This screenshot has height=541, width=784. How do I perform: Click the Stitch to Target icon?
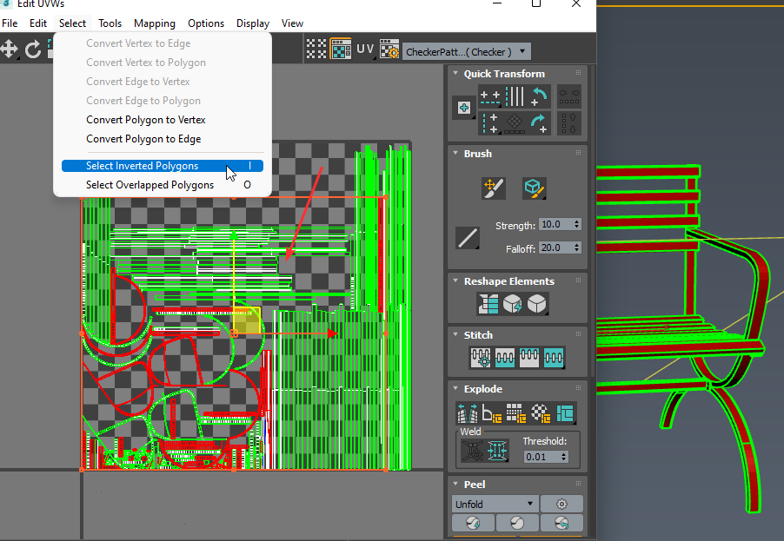click(x=481, y=358)
